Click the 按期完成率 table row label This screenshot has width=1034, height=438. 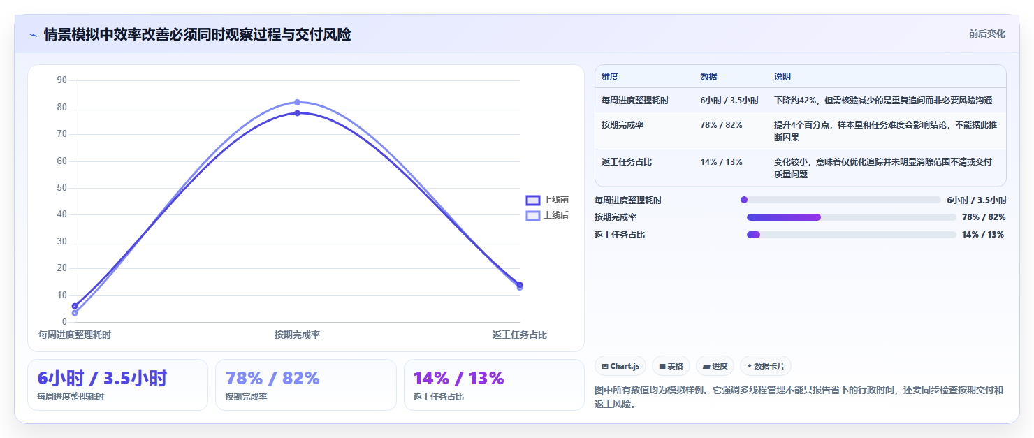tap(622, 125)
